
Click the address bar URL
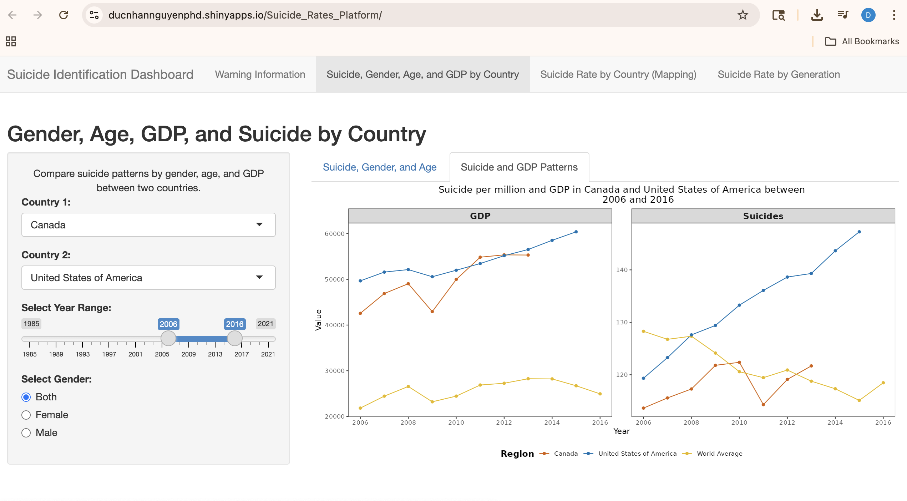tap(245, 15)
